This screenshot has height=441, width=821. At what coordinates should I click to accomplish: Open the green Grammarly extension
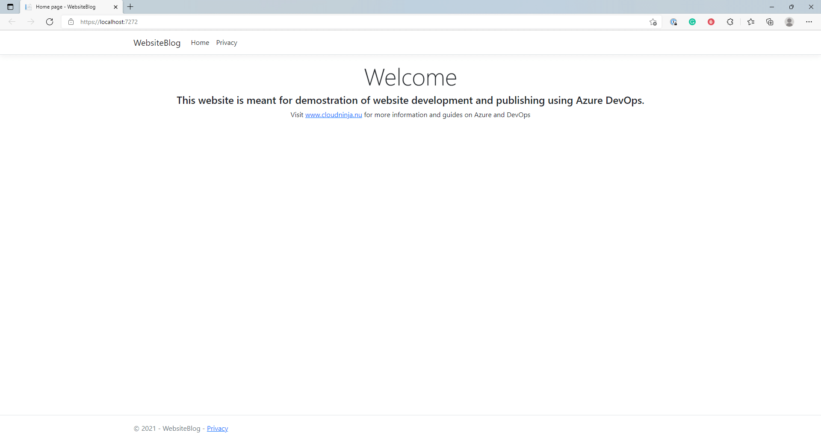(x=692, y=22)
